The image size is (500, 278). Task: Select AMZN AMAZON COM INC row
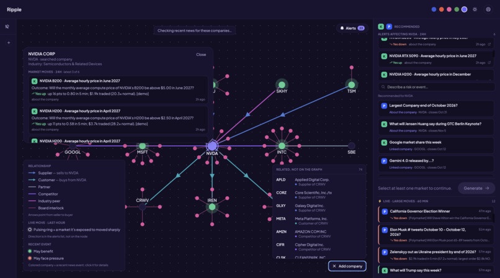pos(319,234)
